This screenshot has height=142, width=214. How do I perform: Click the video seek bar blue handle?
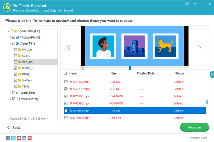[x=130, y=67]
